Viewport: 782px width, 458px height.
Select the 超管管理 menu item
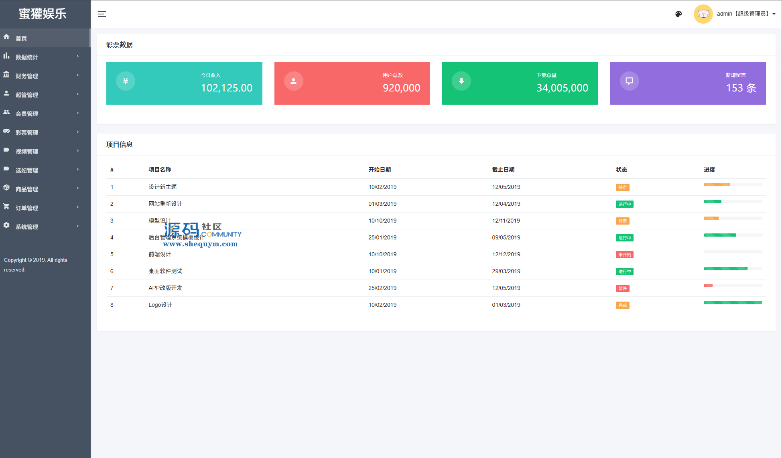tap(27, 95)
